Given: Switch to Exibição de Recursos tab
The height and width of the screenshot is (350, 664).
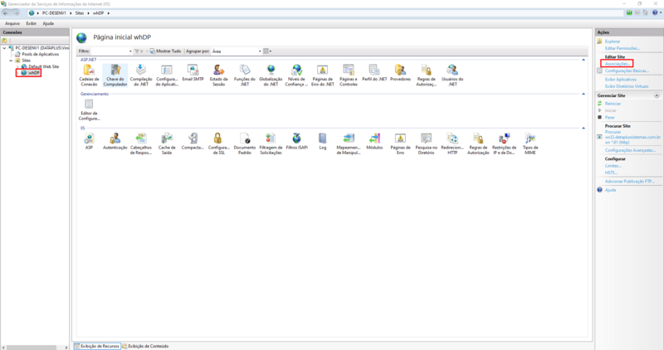Looking at the screenshot, I should (x=97, y=346).
